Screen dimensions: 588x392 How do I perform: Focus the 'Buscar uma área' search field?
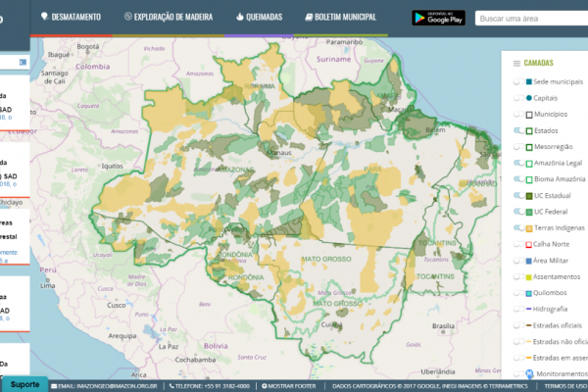pyautogui.click(x=531, y=18)
